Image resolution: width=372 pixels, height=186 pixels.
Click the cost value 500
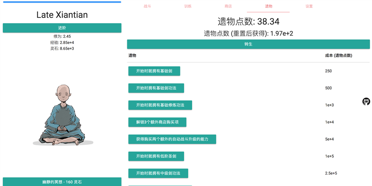coord(328,88)
